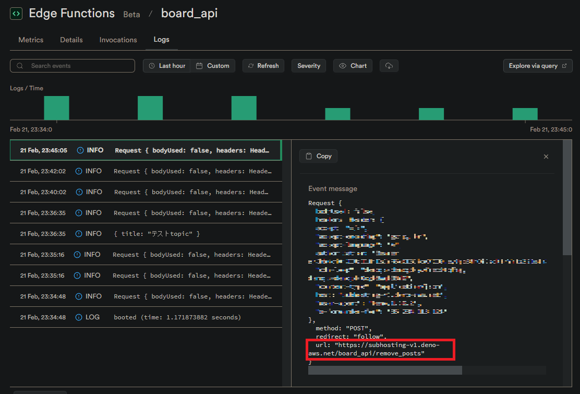Click the info icon on 23:45:05 row
This screenshot has width=580, height=394.
tap(80, 150)
